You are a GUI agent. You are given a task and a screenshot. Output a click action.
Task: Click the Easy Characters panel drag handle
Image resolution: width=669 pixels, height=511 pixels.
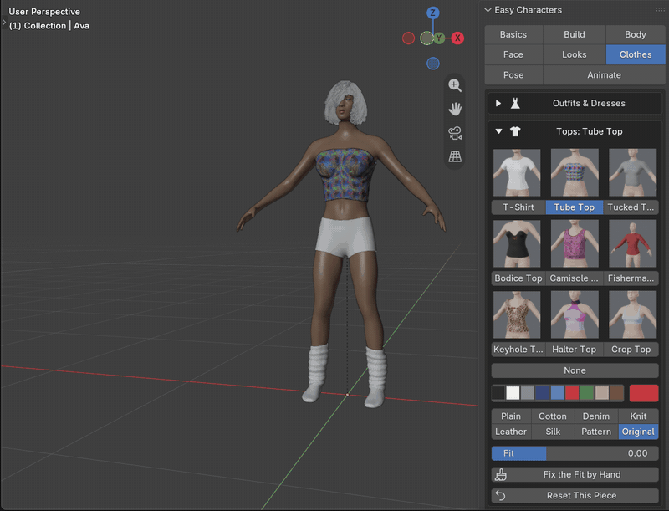point(660,9)
